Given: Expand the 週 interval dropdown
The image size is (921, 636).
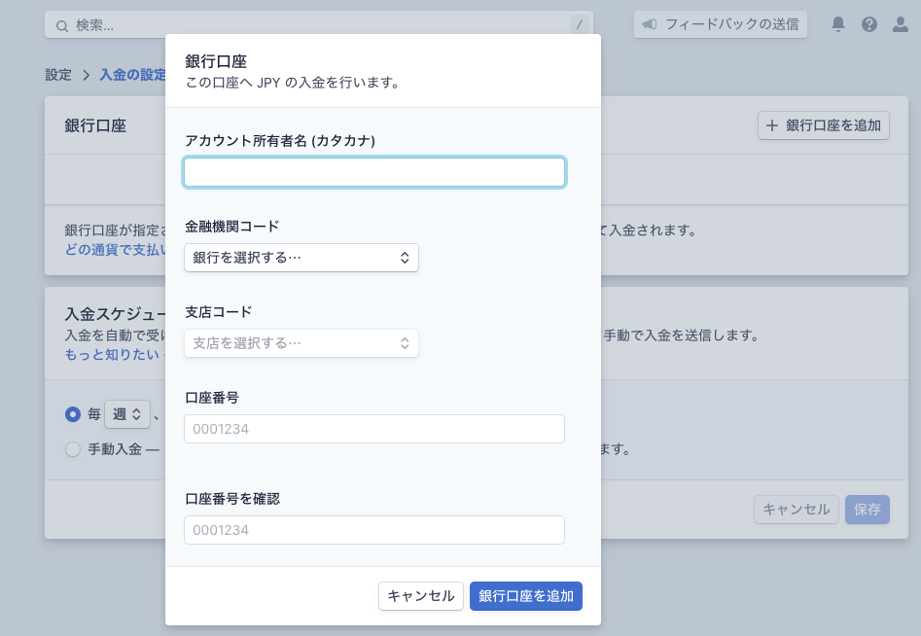Looking at the screenshot, I should (127, 414).
